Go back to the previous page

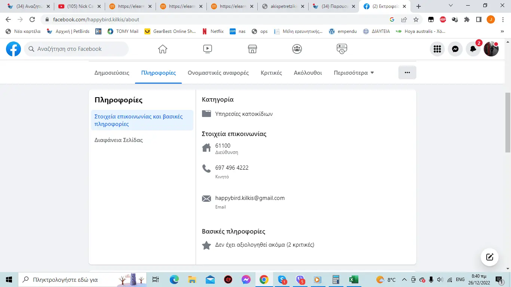point(8,19)
